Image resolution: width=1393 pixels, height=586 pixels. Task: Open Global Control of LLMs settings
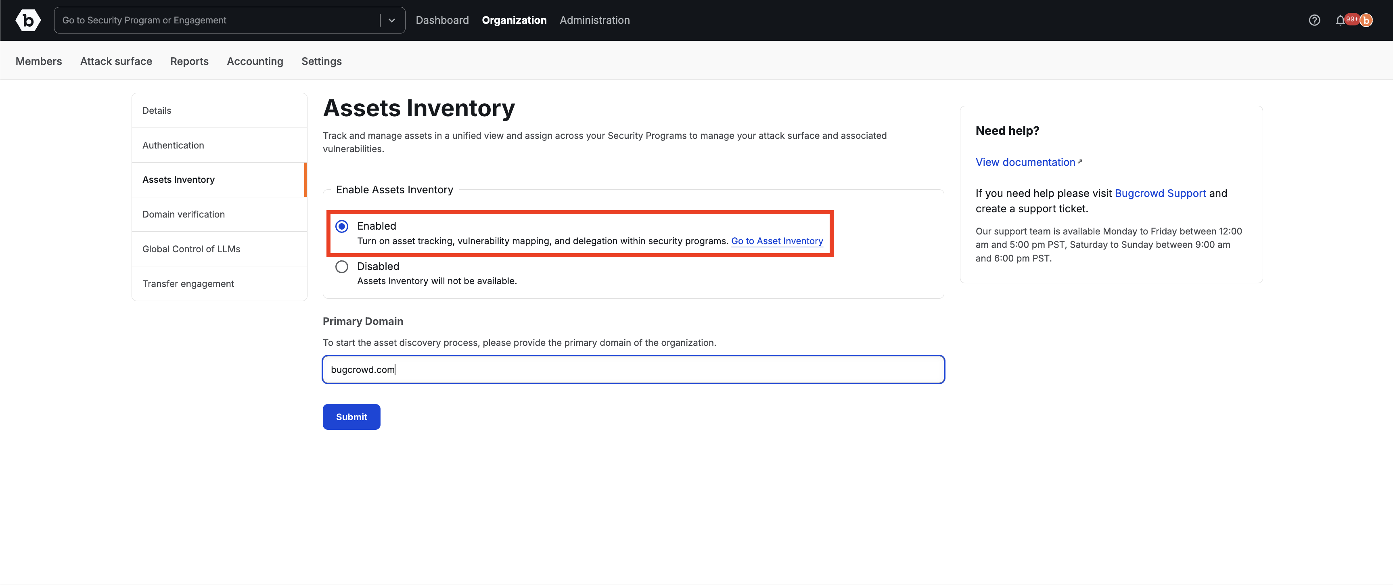pos(220,249)
